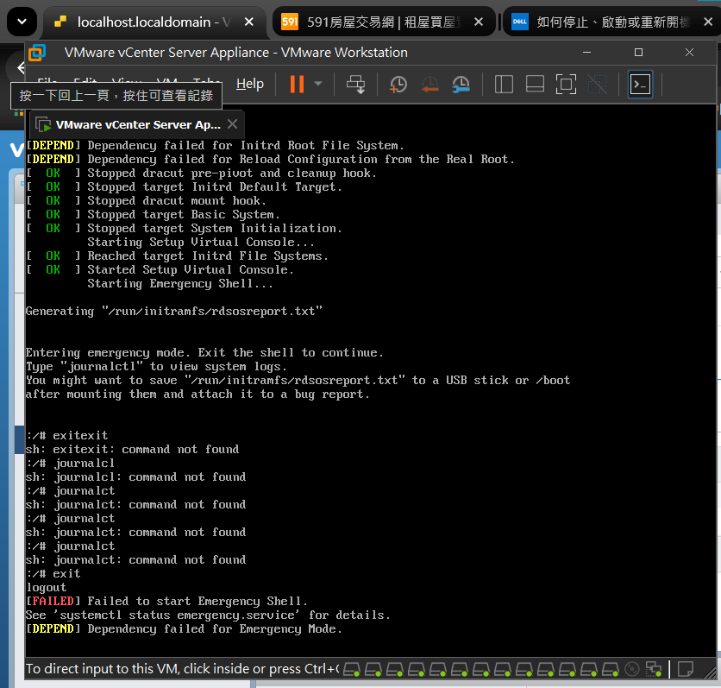
Task: Toggle Unity mode icon
Action: [598, 85]
